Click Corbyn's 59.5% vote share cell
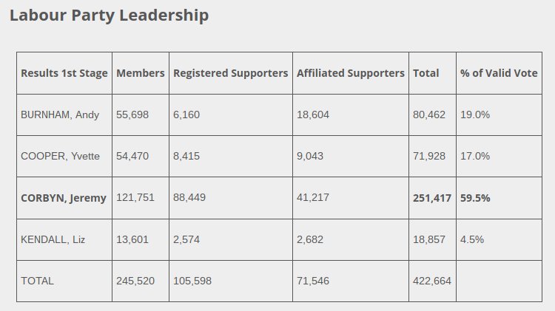The height and width of the screenshot is (311, 555). point(475,198)
